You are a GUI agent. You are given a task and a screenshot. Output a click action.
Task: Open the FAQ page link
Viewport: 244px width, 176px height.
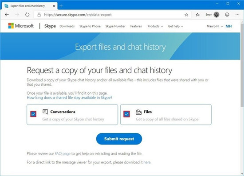point(63,154)
